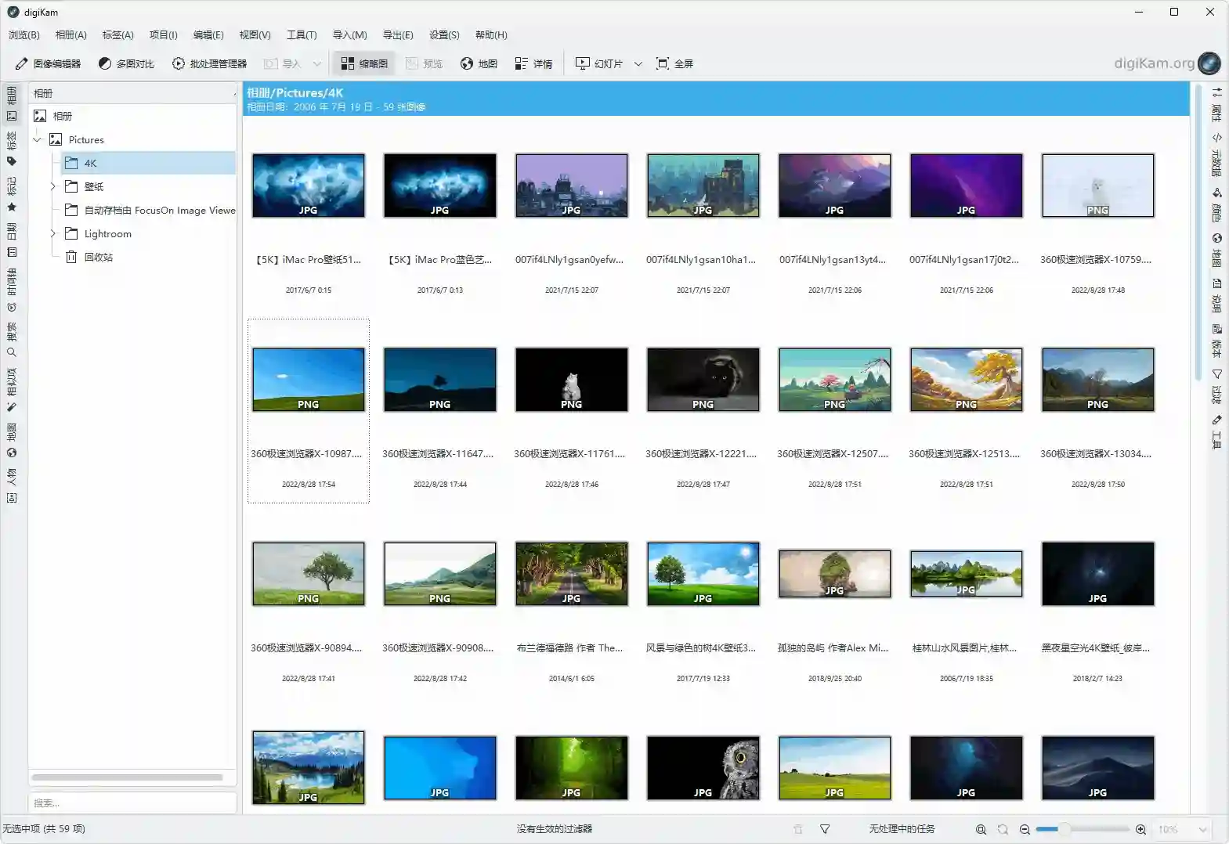Select the 4K album folder
The image size is (1229, 844).
pyautogui.click(x=149, y=163)
